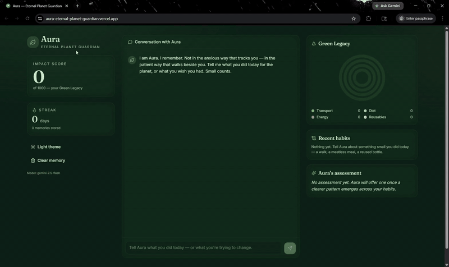
Task: Open the browser extensions puzzle icon
Action: 369,19
